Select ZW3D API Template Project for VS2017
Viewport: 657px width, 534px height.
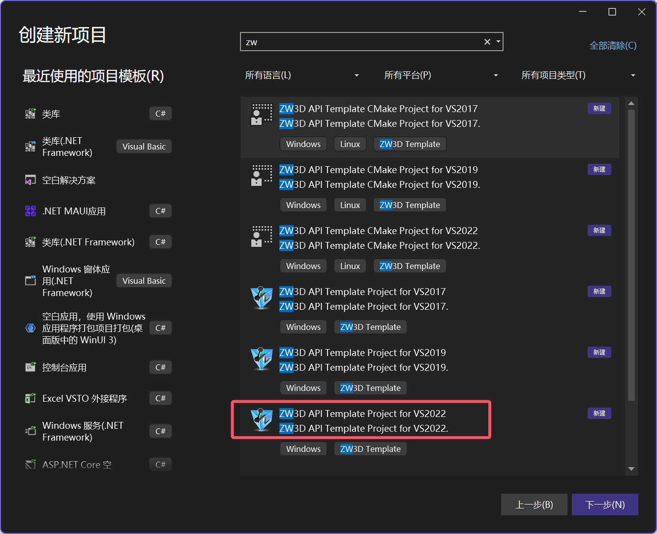430,310
